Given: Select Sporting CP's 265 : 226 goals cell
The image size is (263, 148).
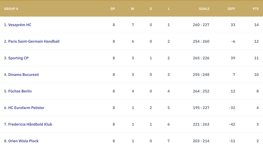Looking at the screenshot, I should click(201, 58).
